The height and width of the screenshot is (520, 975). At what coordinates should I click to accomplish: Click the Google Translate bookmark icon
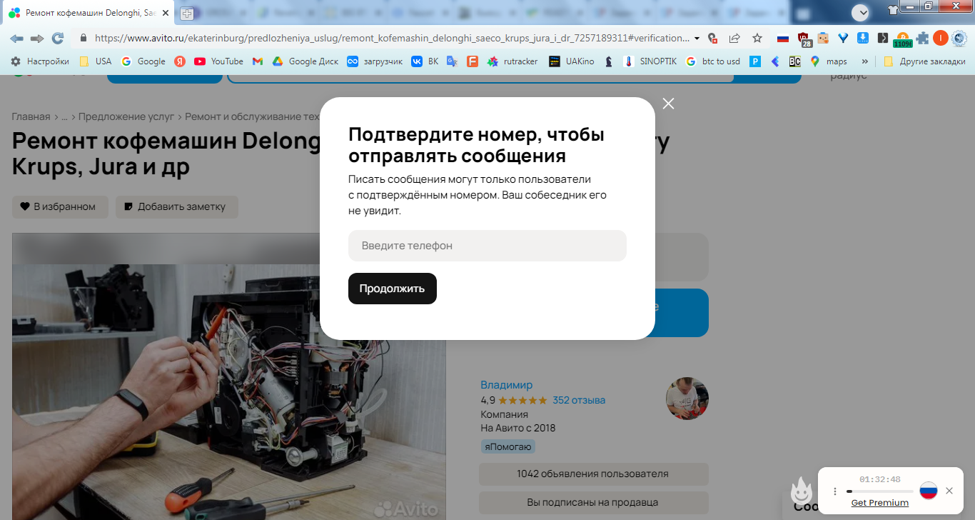point(452,61)
